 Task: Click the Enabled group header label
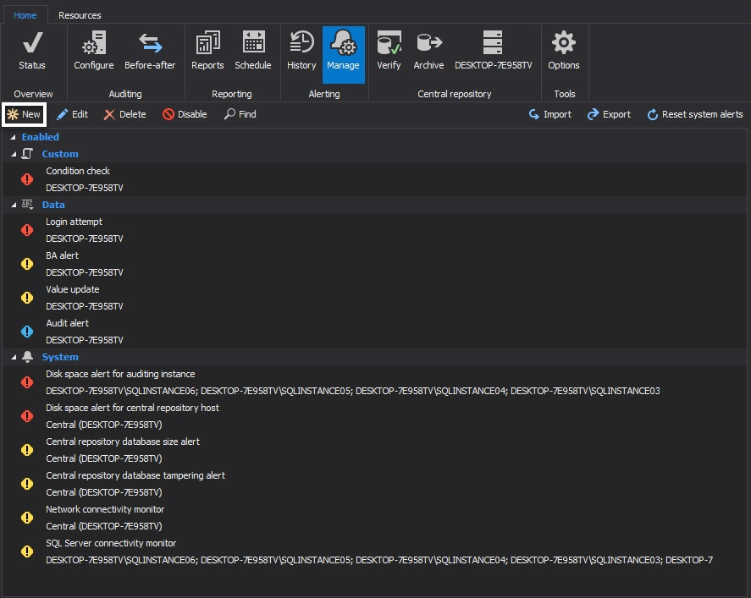click(x=41, y=137)
